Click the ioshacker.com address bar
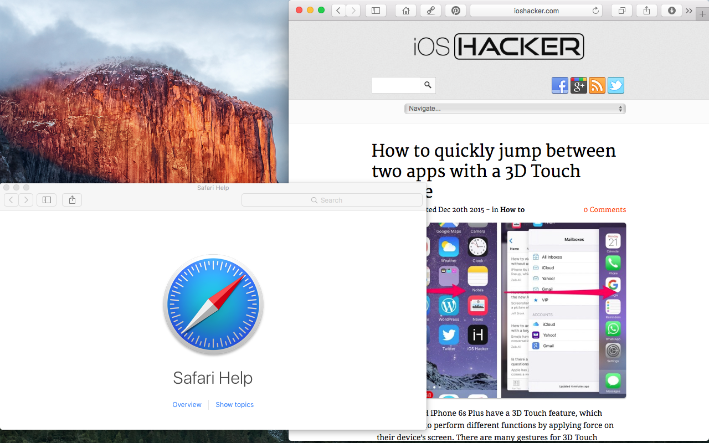Image resolution: width=709 pixels, height=443 pixels. [536, 11]
